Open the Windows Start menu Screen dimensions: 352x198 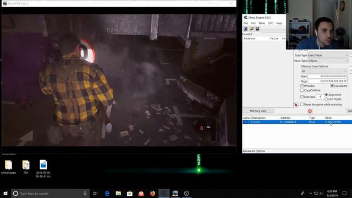[x=5, y=193]
